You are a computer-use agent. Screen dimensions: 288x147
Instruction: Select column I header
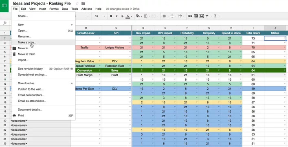(253, 28)
